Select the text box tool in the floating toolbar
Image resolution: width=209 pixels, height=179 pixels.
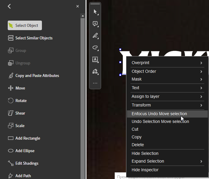95,60
